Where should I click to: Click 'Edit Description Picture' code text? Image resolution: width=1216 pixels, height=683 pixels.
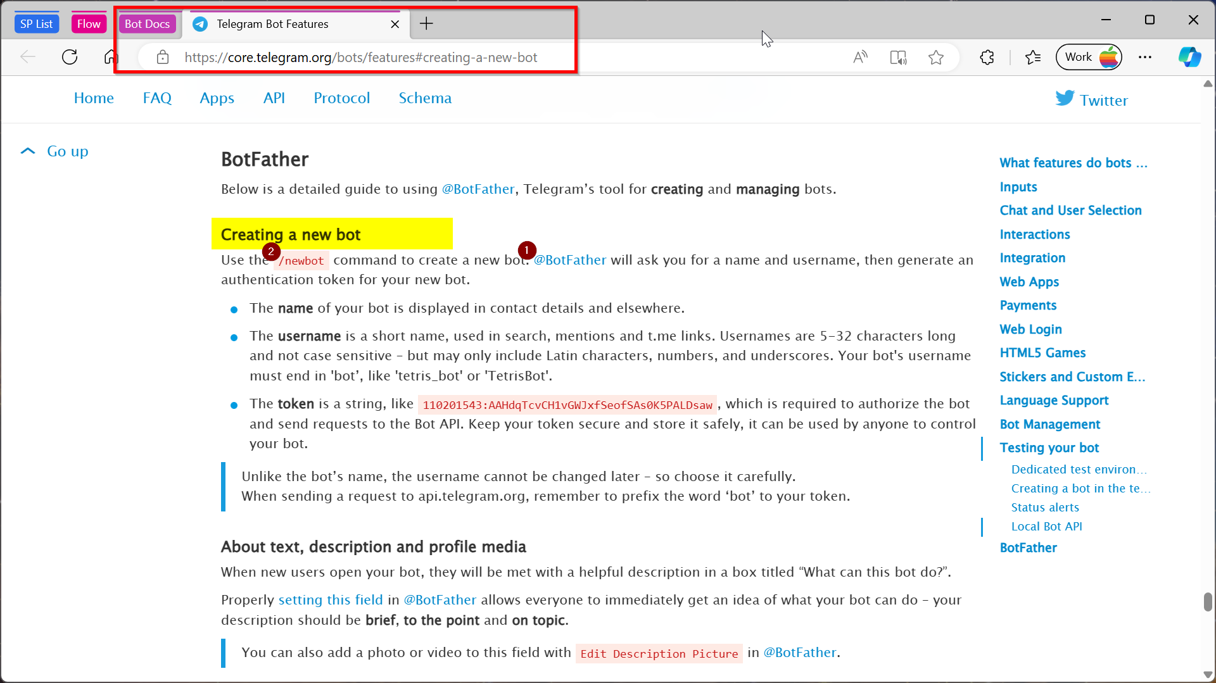coord(659,654)
